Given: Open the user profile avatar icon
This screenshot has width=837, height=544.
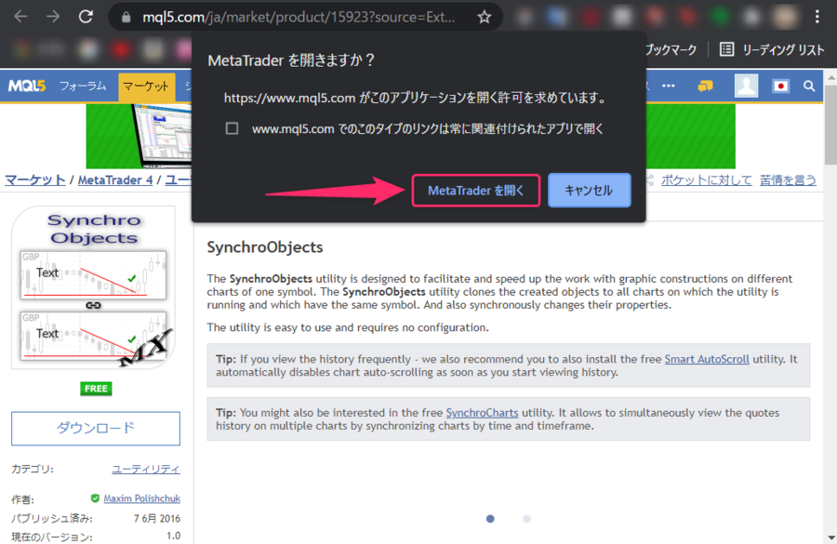Looking at the screenshot, I should pyautogui.click(x=746, y=86).
